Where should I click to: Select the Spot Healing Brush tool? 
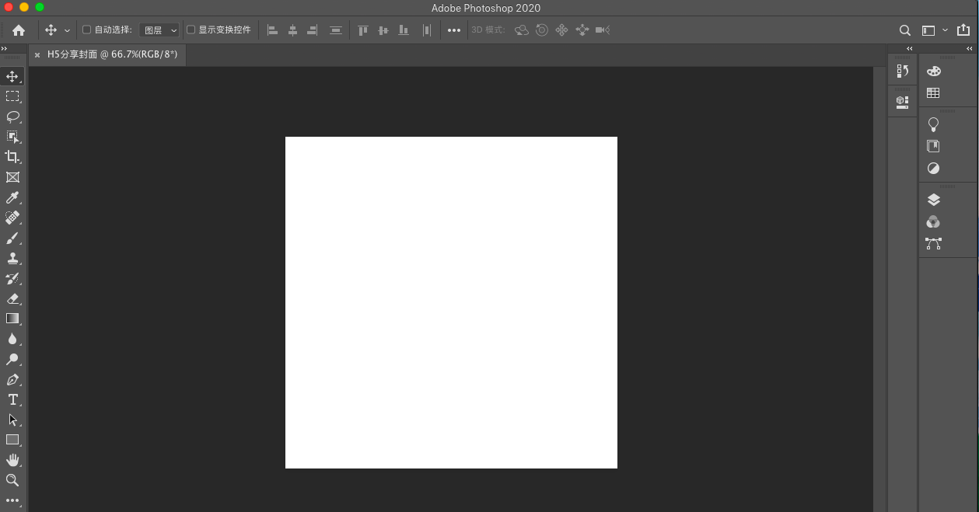[x=12, y=218]
